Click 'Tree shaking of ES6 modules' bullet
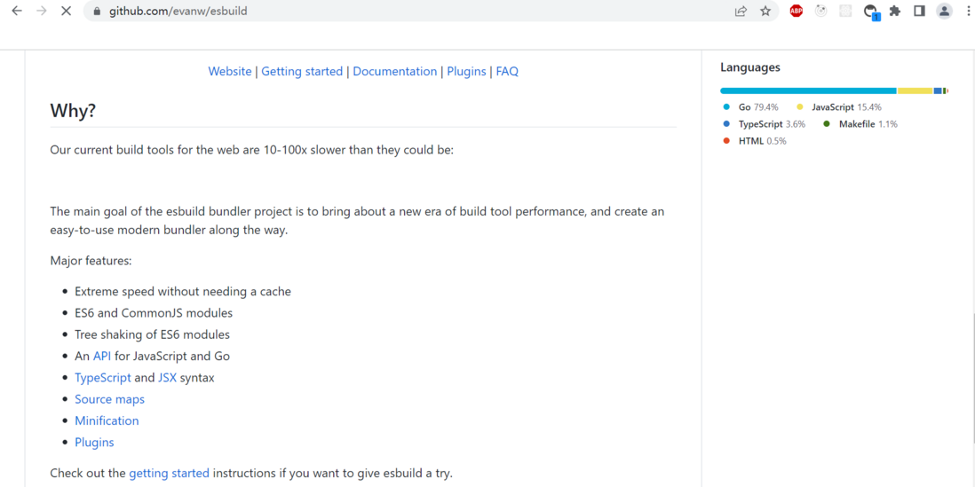 point(153,334)
